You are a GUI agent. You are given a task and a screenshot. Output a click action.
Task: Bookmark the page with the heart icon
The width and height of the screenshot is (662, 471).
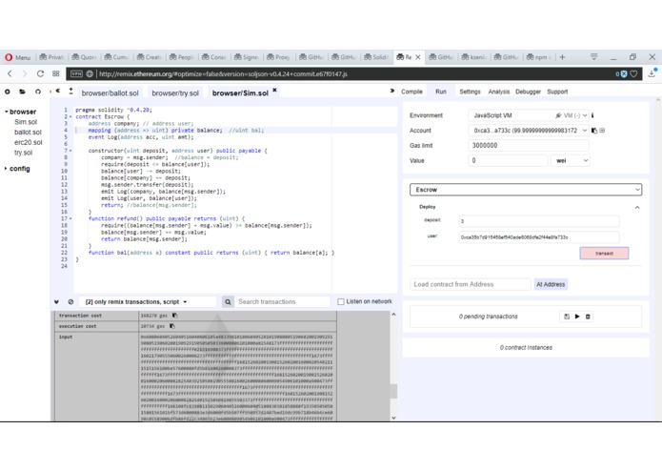(633, 74)
